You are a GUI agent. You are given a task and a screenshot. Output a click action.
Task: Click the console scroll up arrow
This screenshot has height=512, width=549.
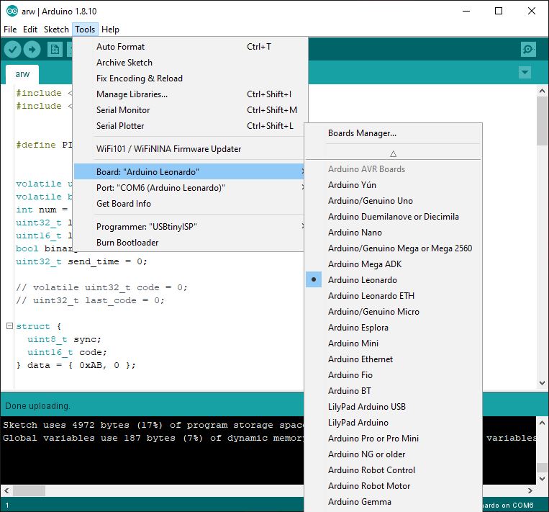pyautogui.click(x=542, y=423)
